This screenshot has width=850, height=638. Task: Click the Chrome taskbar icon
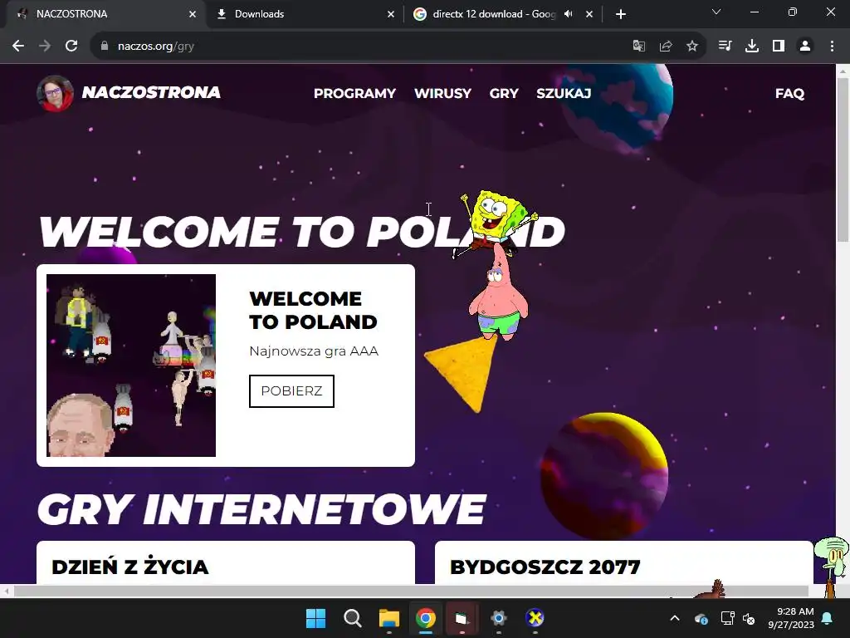pyautogui.click(x=426, y=618)
